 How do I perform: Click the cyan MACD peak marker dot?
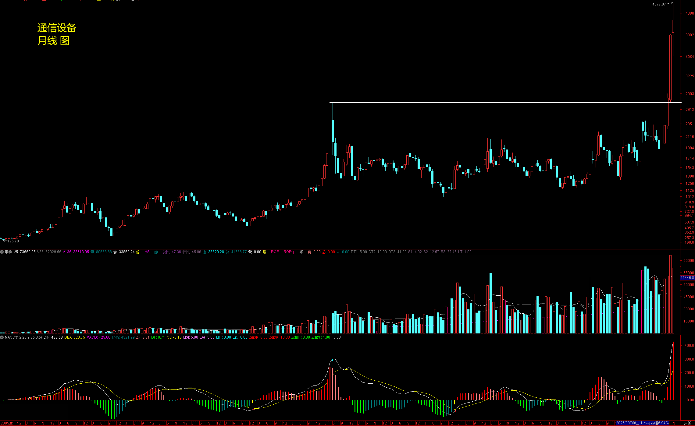tap(333, 360)
